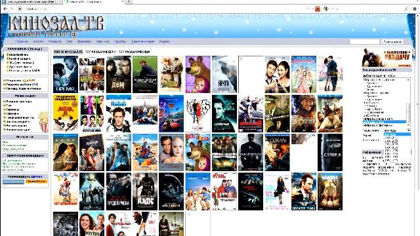Open the Cars 2 movie poster
Image resolution: width=420 pixels, height=236 pixels.
pos(171,113)
